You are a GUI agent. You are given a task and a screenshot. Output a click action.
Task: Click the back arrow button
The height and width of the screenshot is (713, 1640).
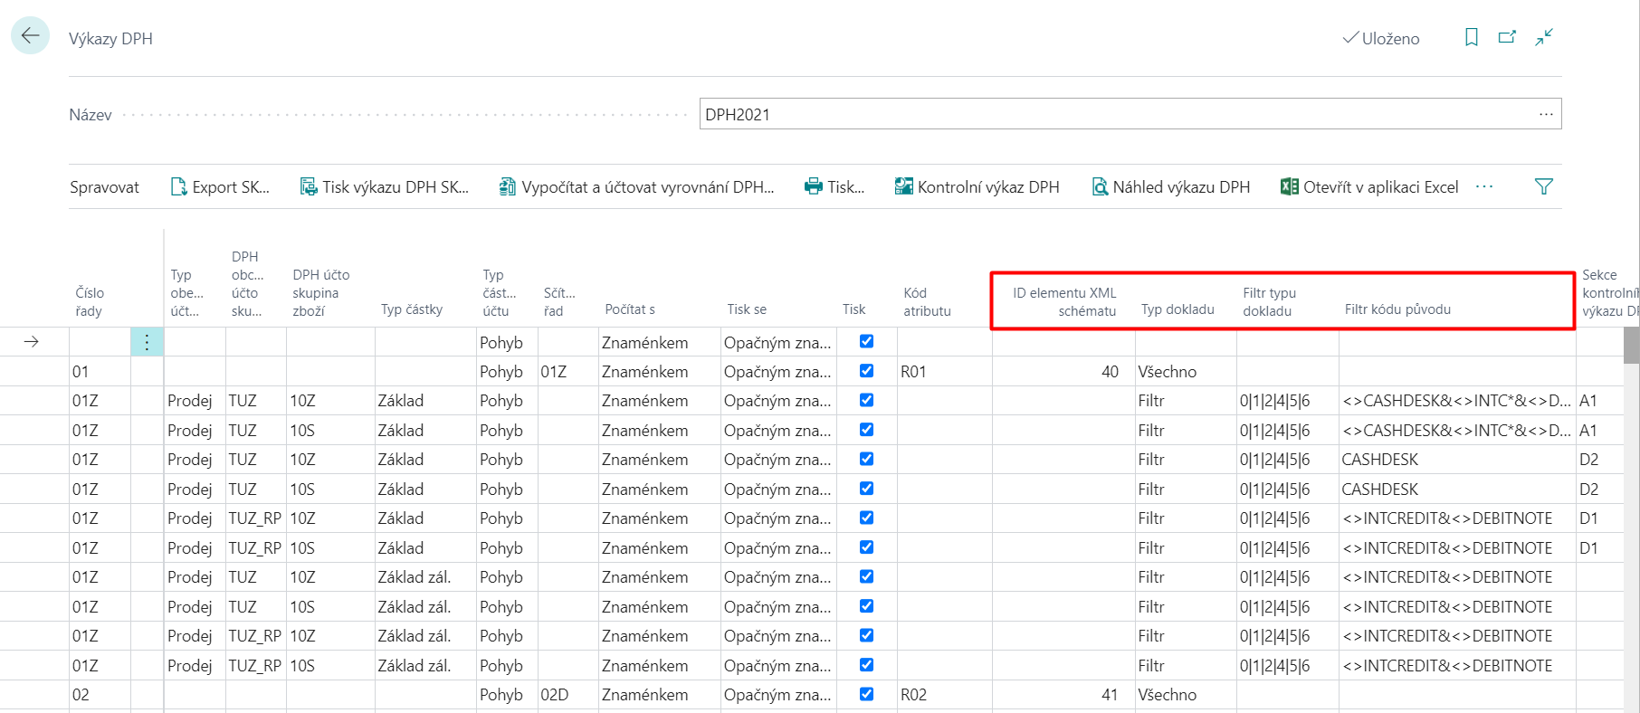[30, 36]
